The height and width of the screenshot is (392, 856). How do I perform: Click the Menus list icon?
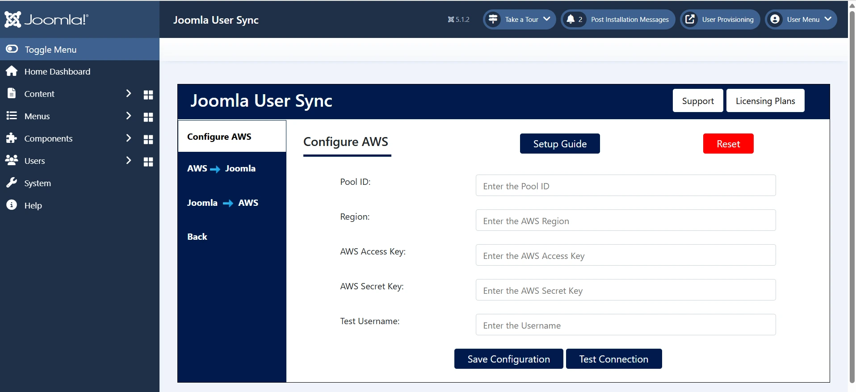[x=12, y=116]
